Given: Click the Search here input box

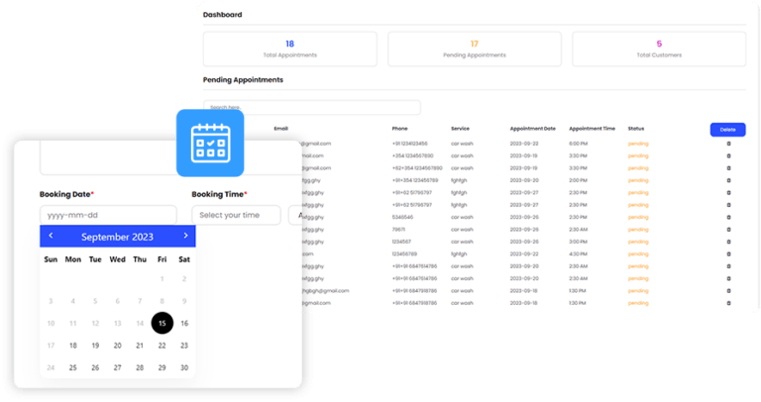Looking at the screenshot, I should 311,107.
